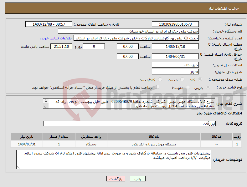Click the ردیف column header
Viewport: 247px width, 187px height.
tap(237, 137)
